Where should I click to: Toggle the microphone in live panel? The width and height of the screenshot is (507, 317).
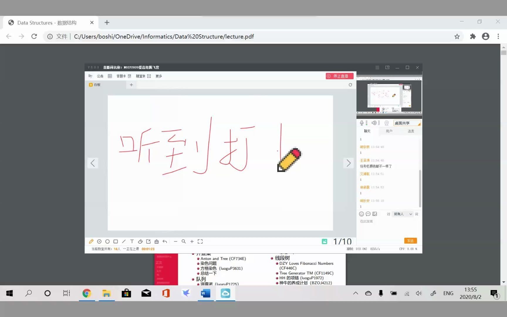pyautogui.click(x=362, y=123)
